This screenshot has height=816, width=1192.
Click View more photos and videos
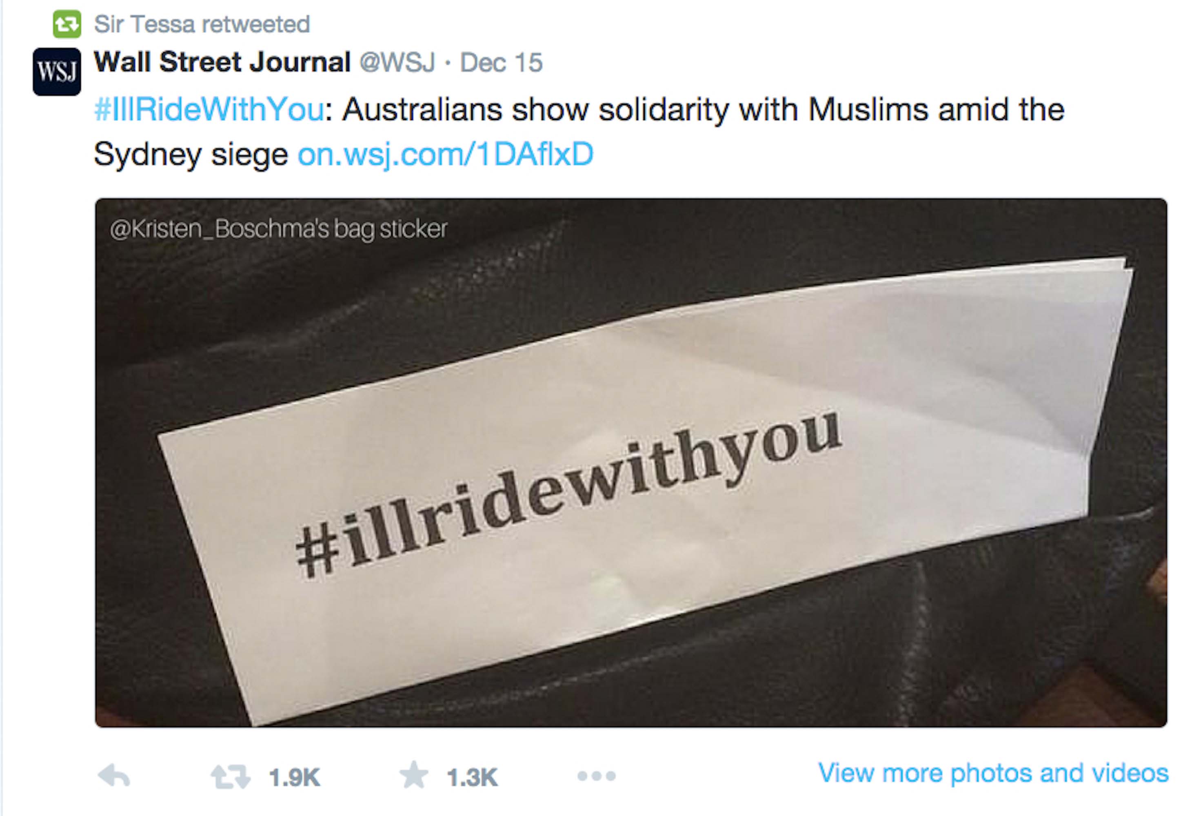tap(993, 772)
